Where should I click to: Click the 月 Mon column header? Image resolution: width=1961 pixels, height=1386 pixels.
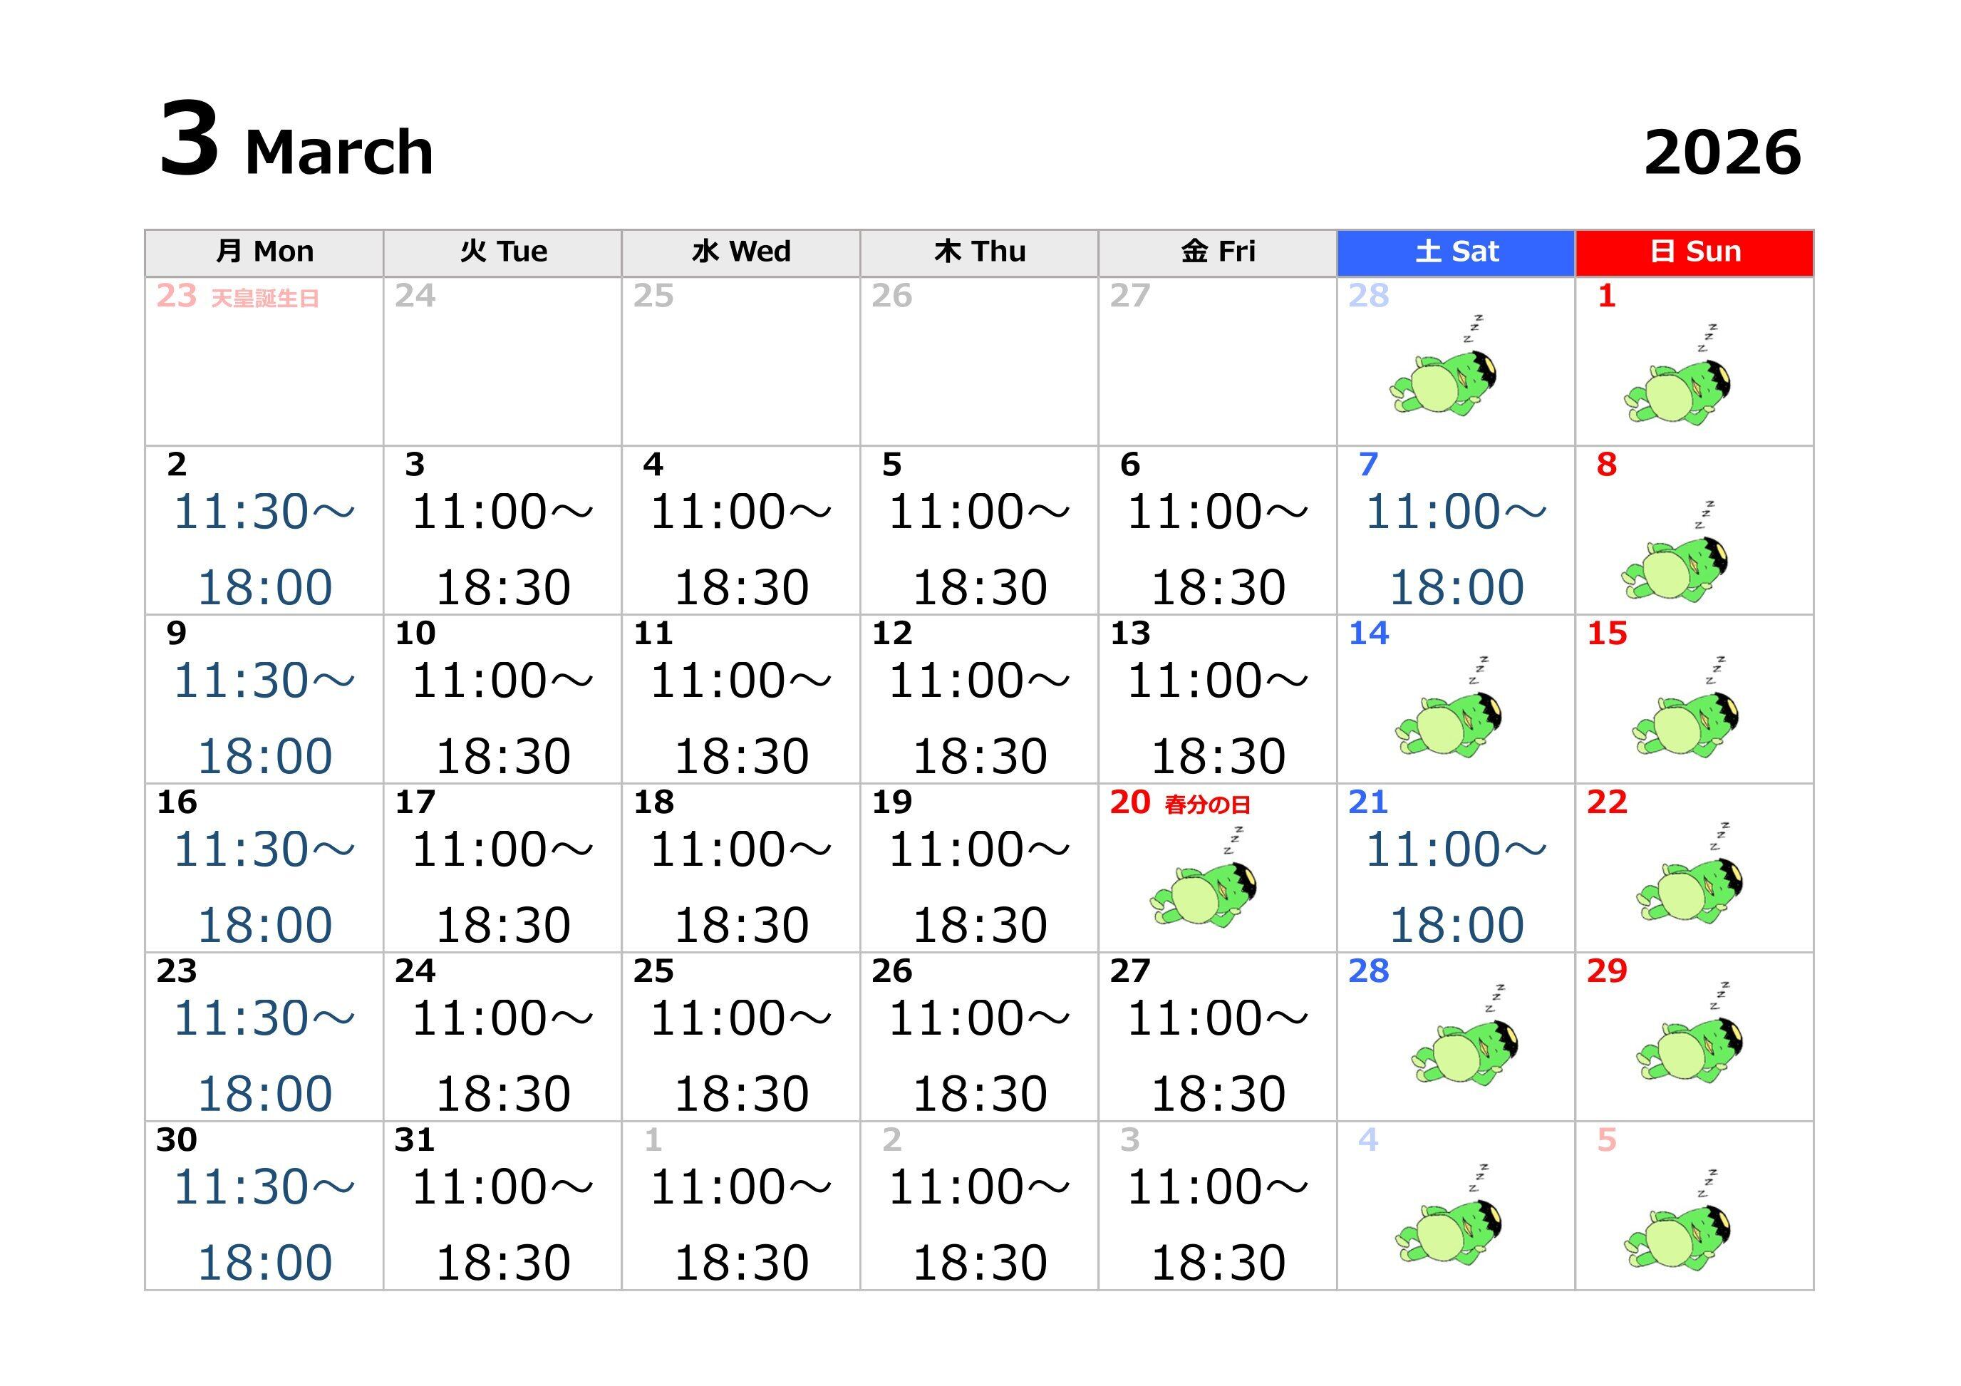point(264,252)
